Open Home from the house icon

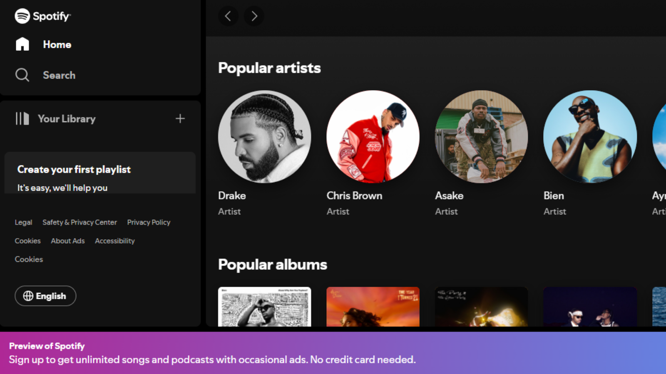pyautogui.click(x=22, y=44)
